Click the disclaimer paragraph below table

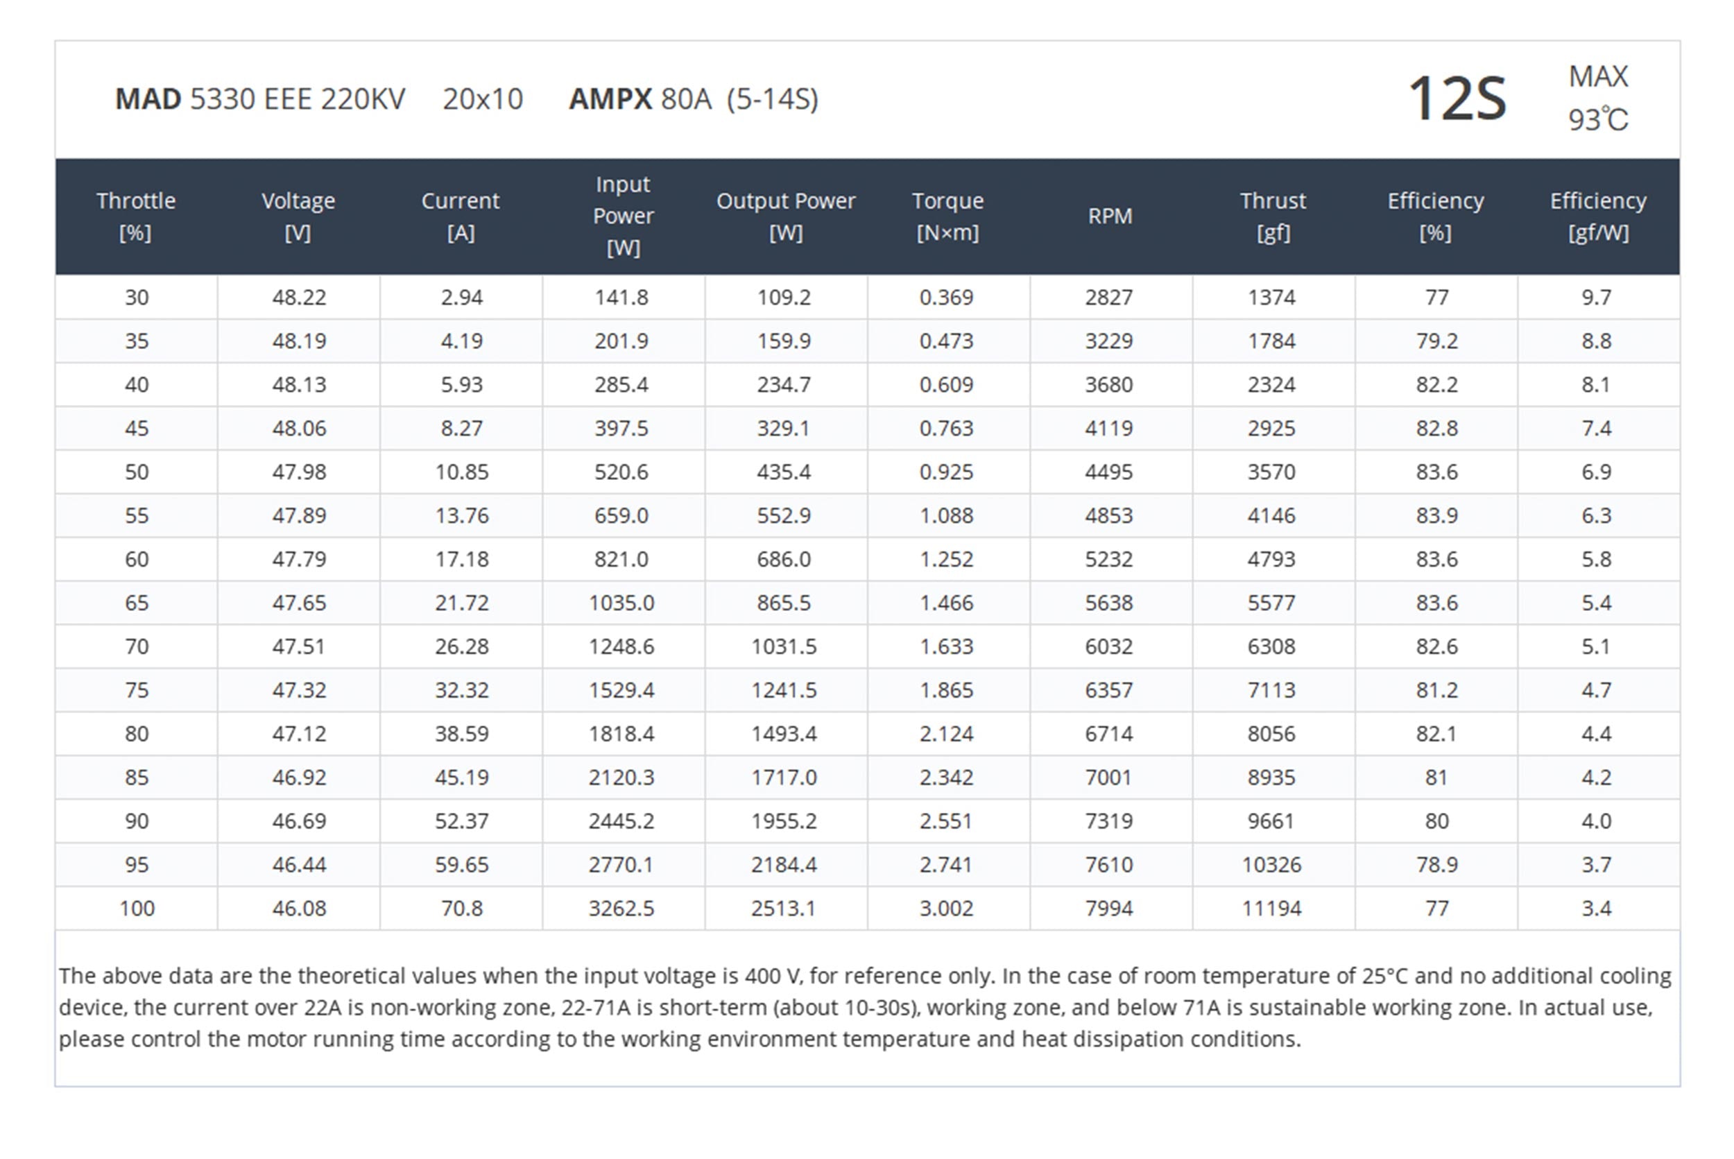[x=865, y=1006]
